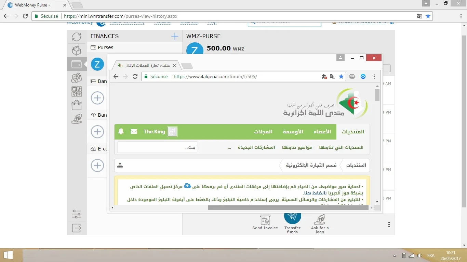Expand the three-dot options beside loan button
The width and height of the screenshot is (467, 262).
pos(389,224)
